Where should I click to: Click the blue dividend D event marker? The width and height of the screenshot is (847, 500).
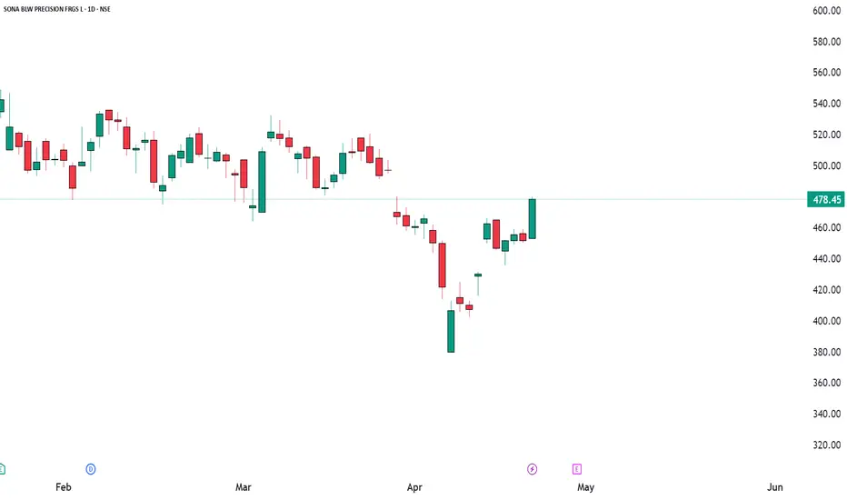point(91,469)
